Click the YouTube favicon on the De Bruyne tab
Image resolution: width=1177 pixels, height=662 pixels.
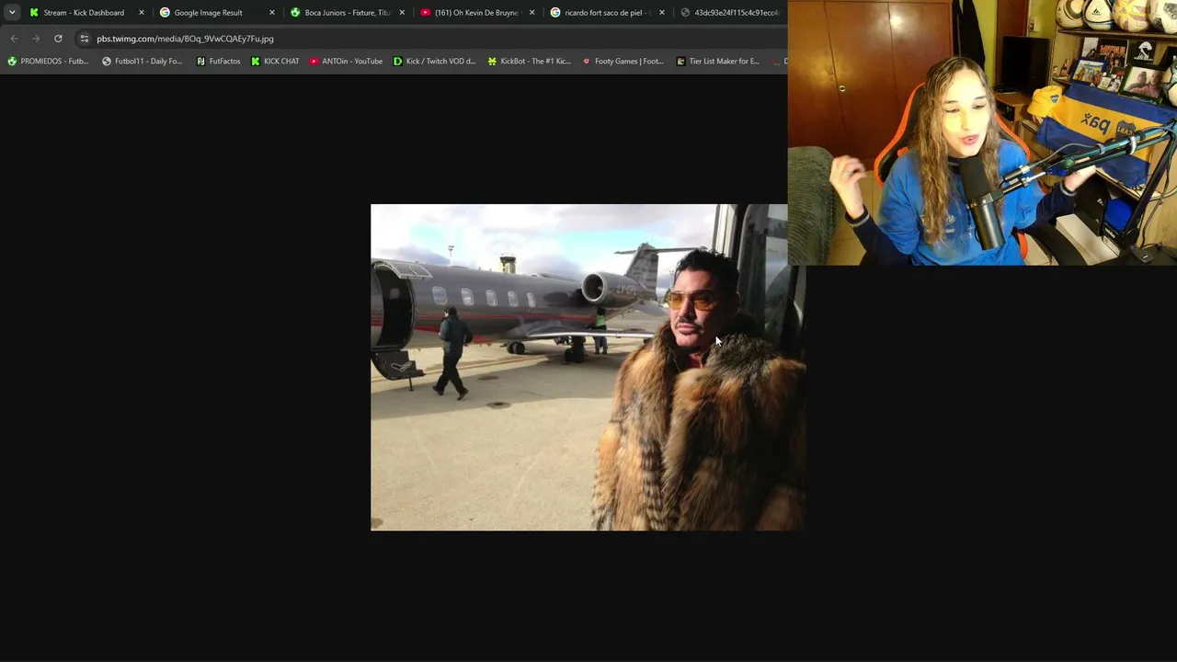425,13
